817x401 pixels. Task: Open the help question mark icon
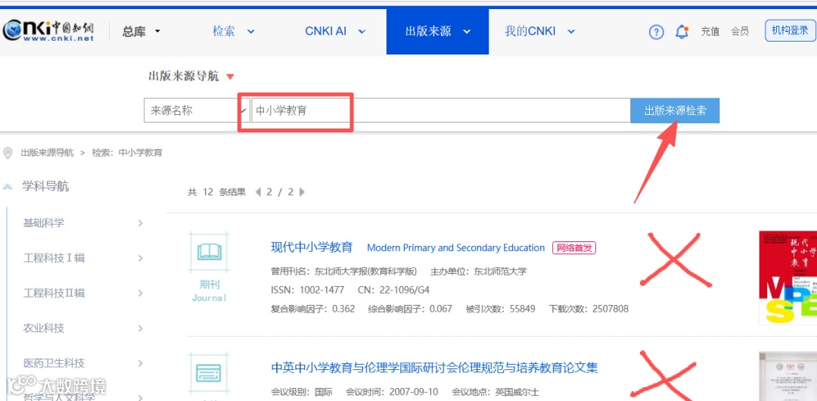[656, 33]
